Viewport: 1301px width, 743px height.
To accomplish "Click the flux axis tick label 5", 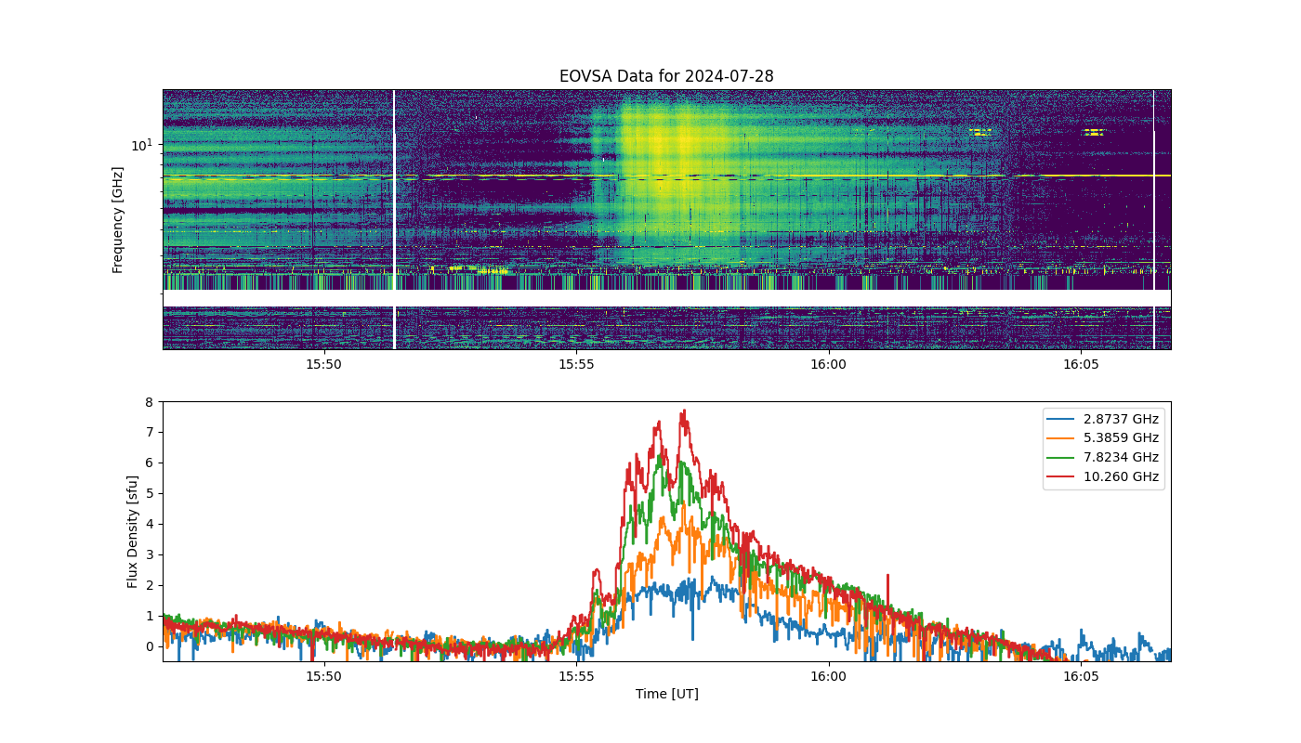I will pos(149,494).
